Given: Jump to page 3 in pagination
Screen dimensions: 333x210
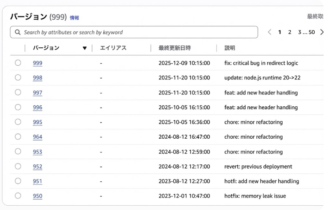Looking at the screenshot, I should [300, 32].
